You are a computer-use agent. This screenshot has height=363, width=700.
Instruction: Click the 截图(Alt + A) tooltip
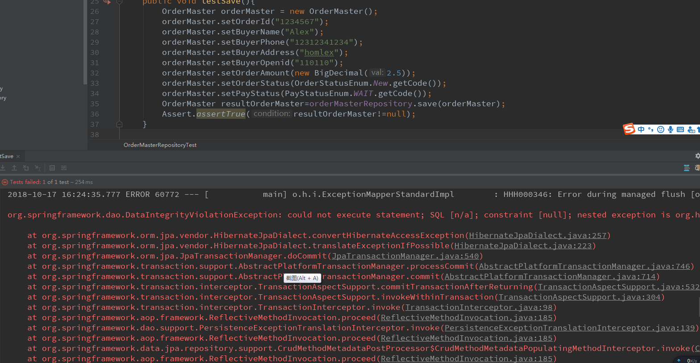tap(302, 278)
